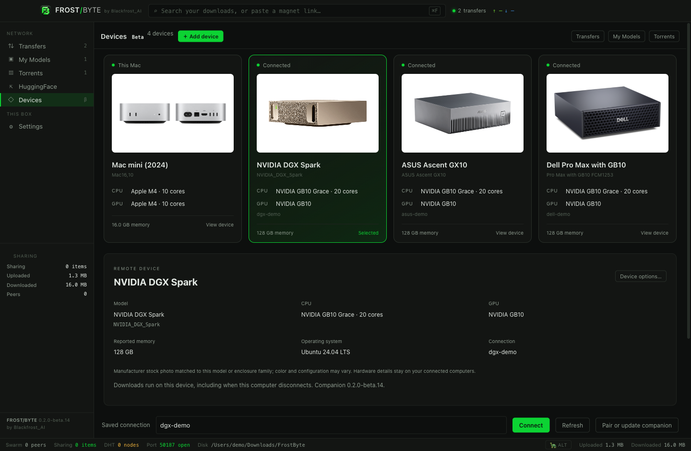Image resolution: width=691 pixels, height=451 pixels.
Task: Click Ubuntu 24.04 LTS operating system value
Action: pos(325,352)
